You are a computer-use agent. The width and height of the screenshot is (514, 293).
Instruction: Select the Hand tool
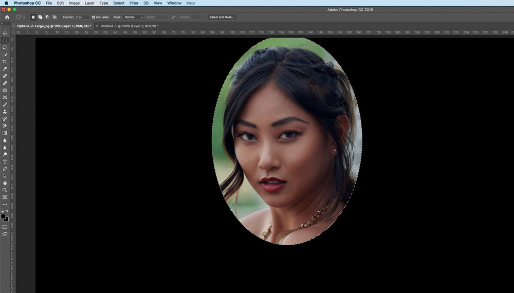(x=5, y=183)
